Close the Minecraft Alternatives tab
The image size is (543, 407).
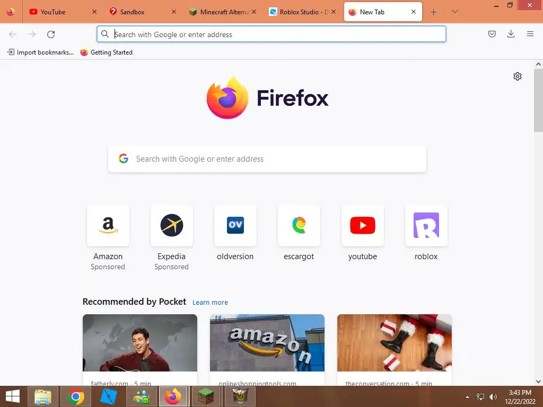254,12
